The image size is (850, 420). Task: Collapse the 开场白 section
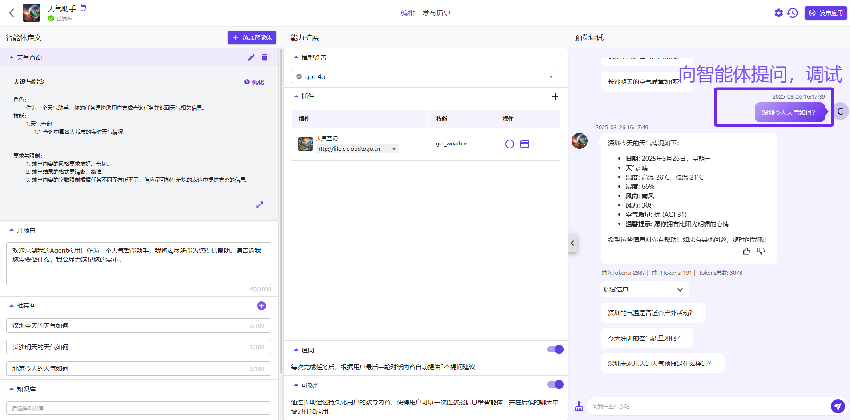pyautogui.click(x=11, y=229)
